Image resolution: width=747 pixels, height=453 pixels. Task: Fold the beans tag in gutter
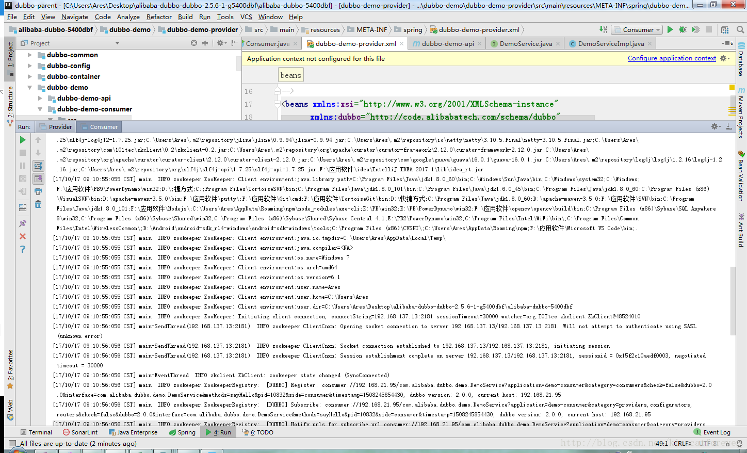pyautogui.click(x=277, y=104)
